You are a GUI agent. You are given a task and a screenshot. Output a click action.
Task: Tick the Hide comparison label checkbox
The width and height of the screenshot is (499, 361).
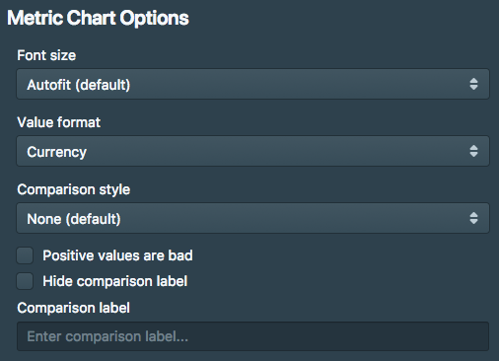[x=25, y=281]
